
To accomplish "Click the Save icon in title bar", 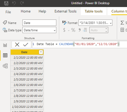I will click(x=6, y=3).
